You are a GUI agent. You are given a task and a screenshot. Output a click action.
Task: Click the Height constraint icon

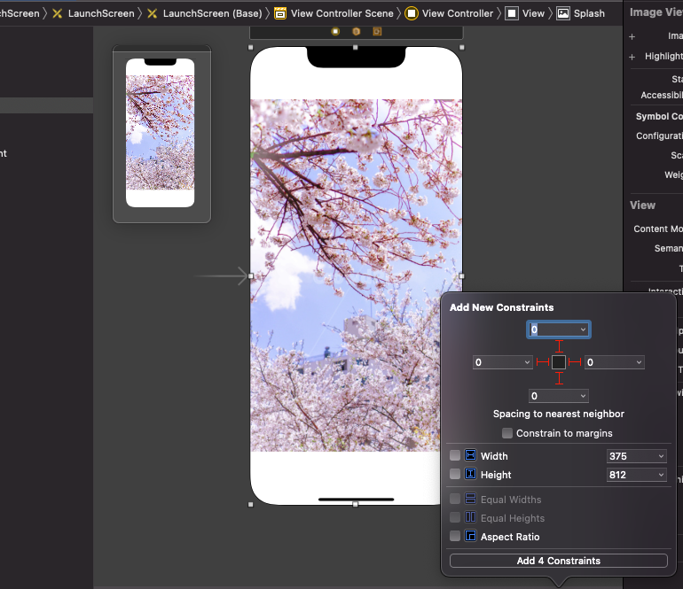470,474
